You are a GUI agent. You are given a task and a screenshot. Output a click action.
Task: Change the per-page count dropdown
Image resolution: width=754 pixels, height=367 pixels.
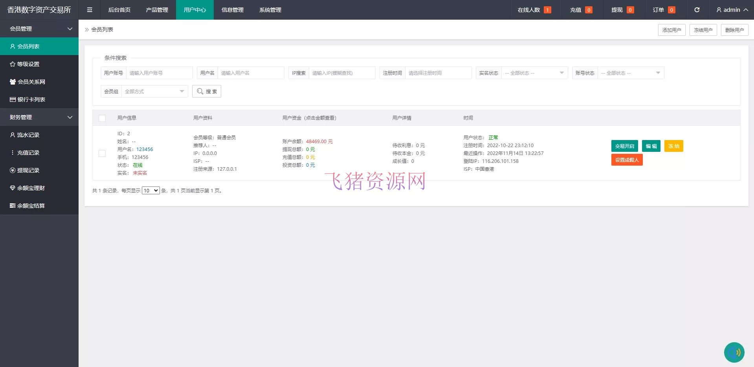[150, 190]
